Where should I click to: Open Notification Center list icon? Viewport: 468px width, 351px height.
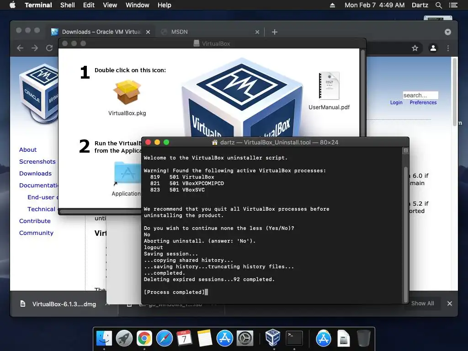[x=453, y=5]
